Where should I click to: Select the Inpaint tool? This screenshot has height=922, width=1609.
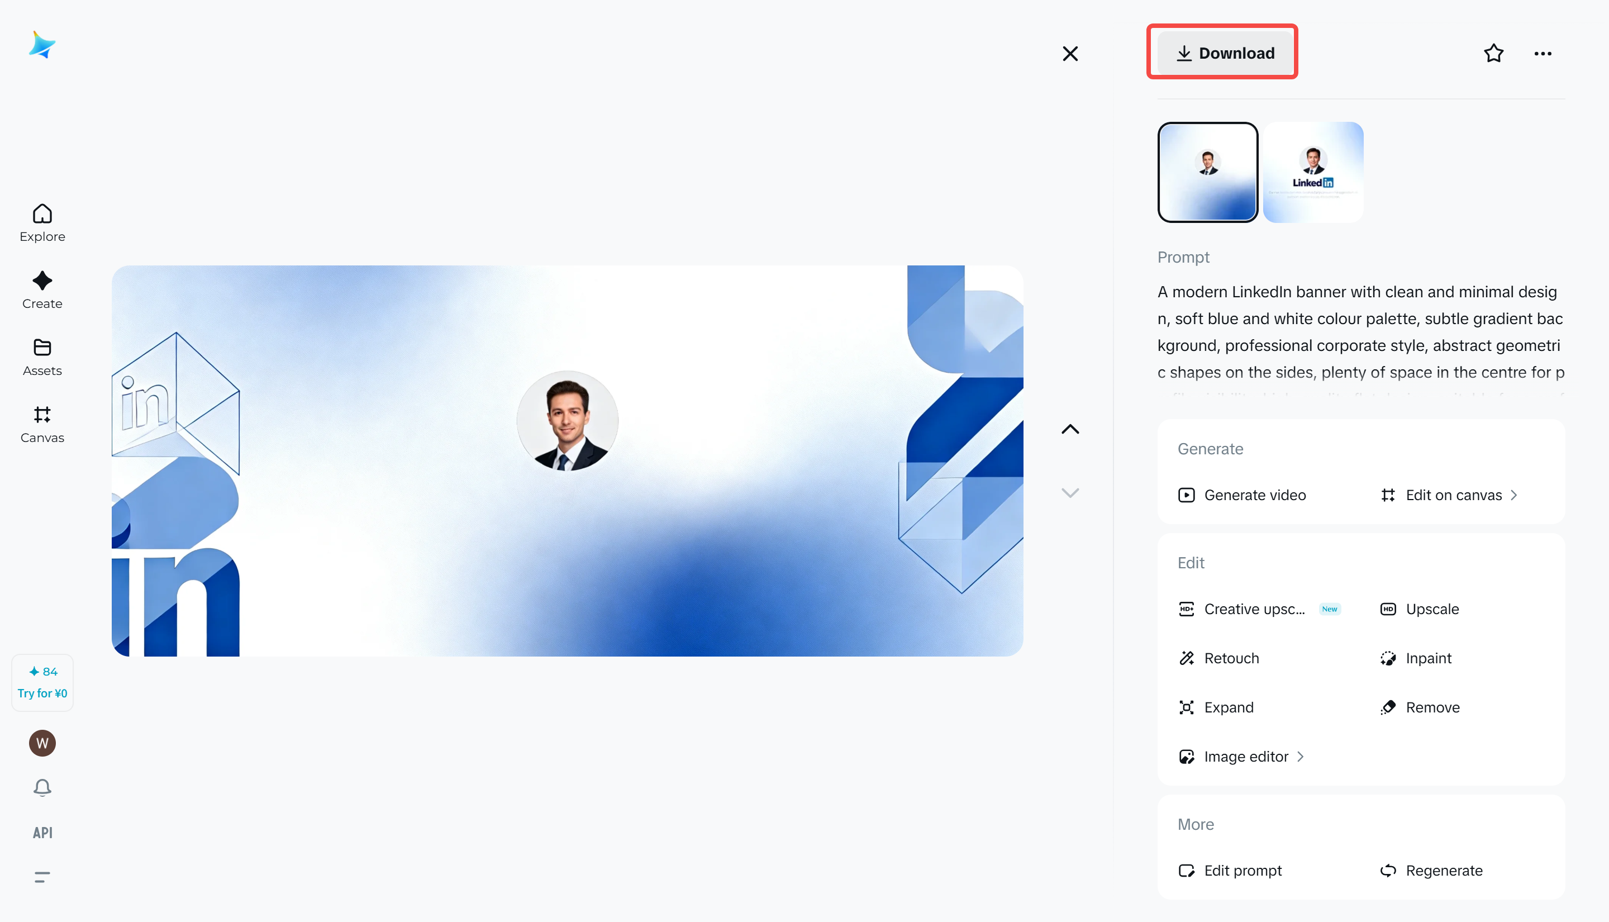point(1429,658)
